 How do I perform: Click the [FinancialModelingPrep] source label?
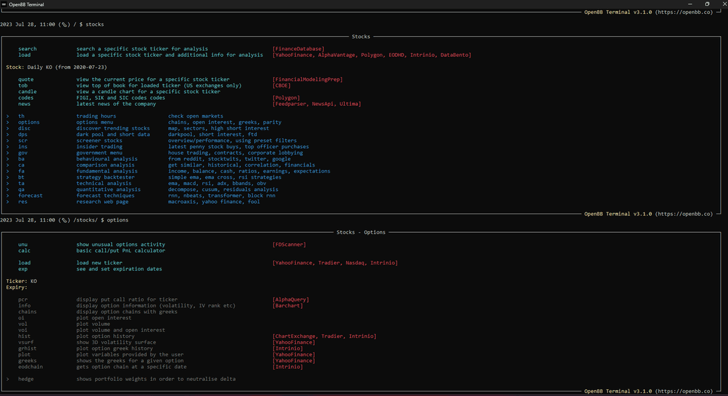pos(307,79)
